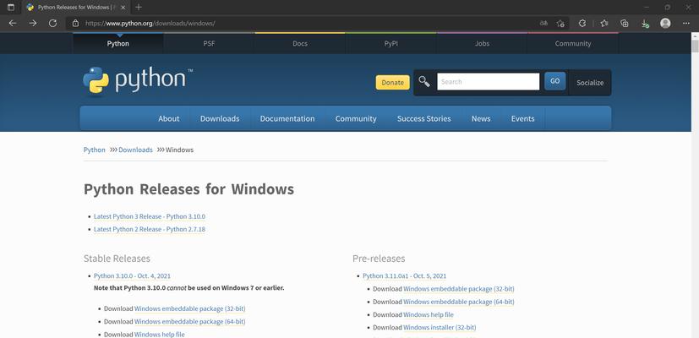The width and height of the screenshot is (699, 338).
Task: Download pre-release Windows embeddable package (32-bit)
Action: click(x=459, y=289)
